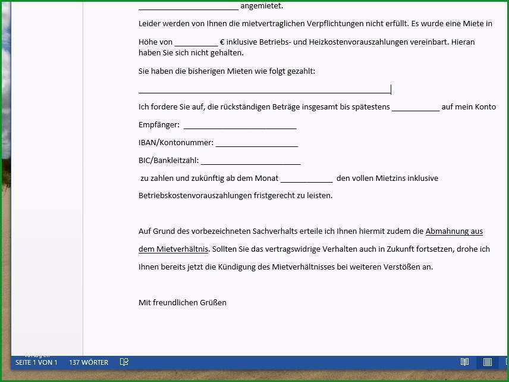Click blank field after 'ab dem Monat'

click(x=306, y=179)
